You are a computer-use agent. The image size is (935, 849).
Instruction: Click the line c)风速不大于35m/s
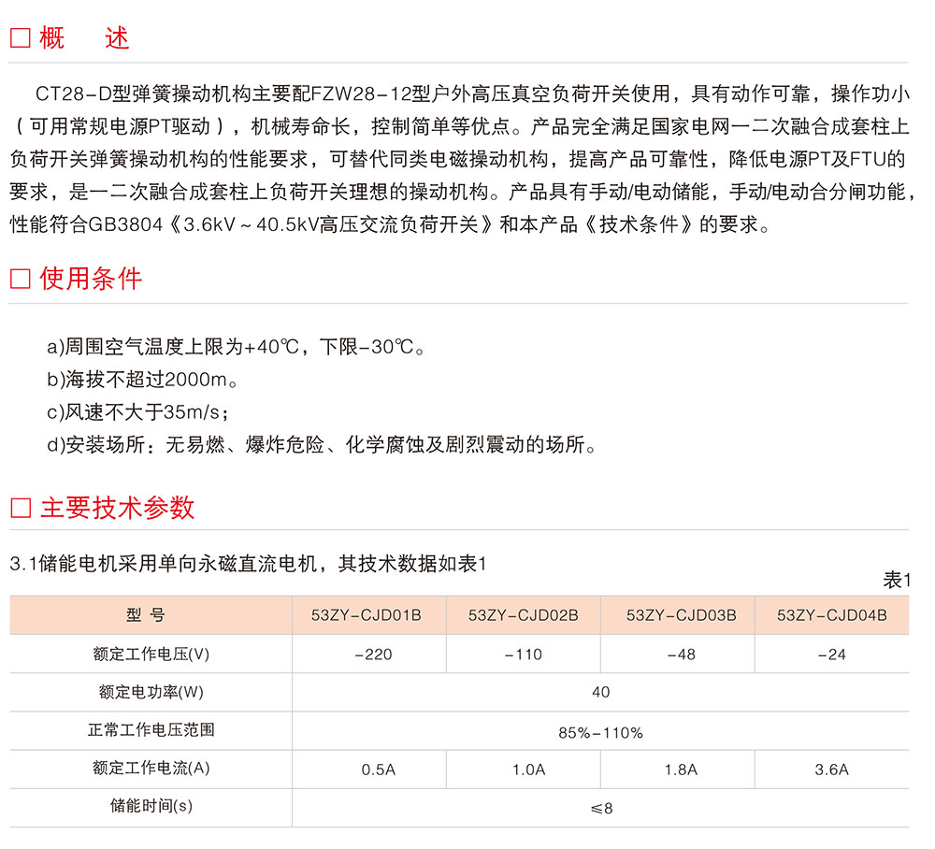[x=137, y=412]
